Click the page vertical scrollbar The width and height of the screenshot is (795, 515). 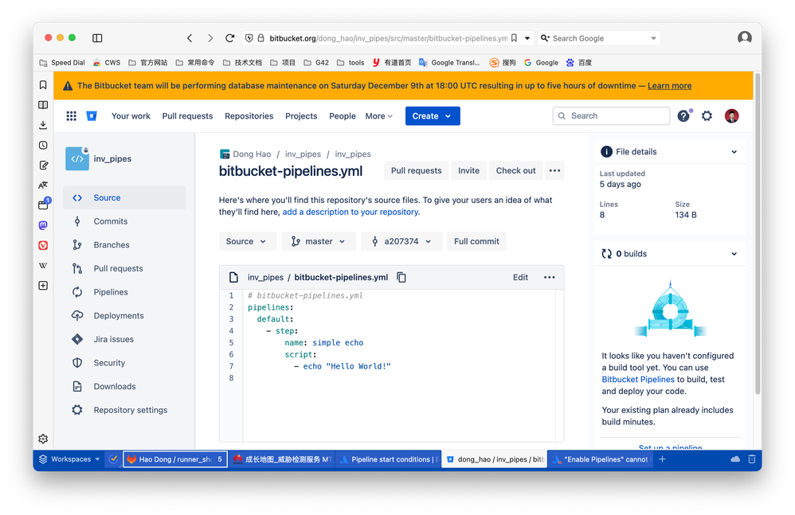click(x=758, y=233)
